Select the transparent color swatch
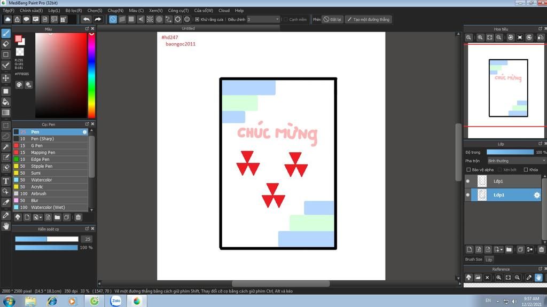547x307 pixels. [x=20, y=52]
